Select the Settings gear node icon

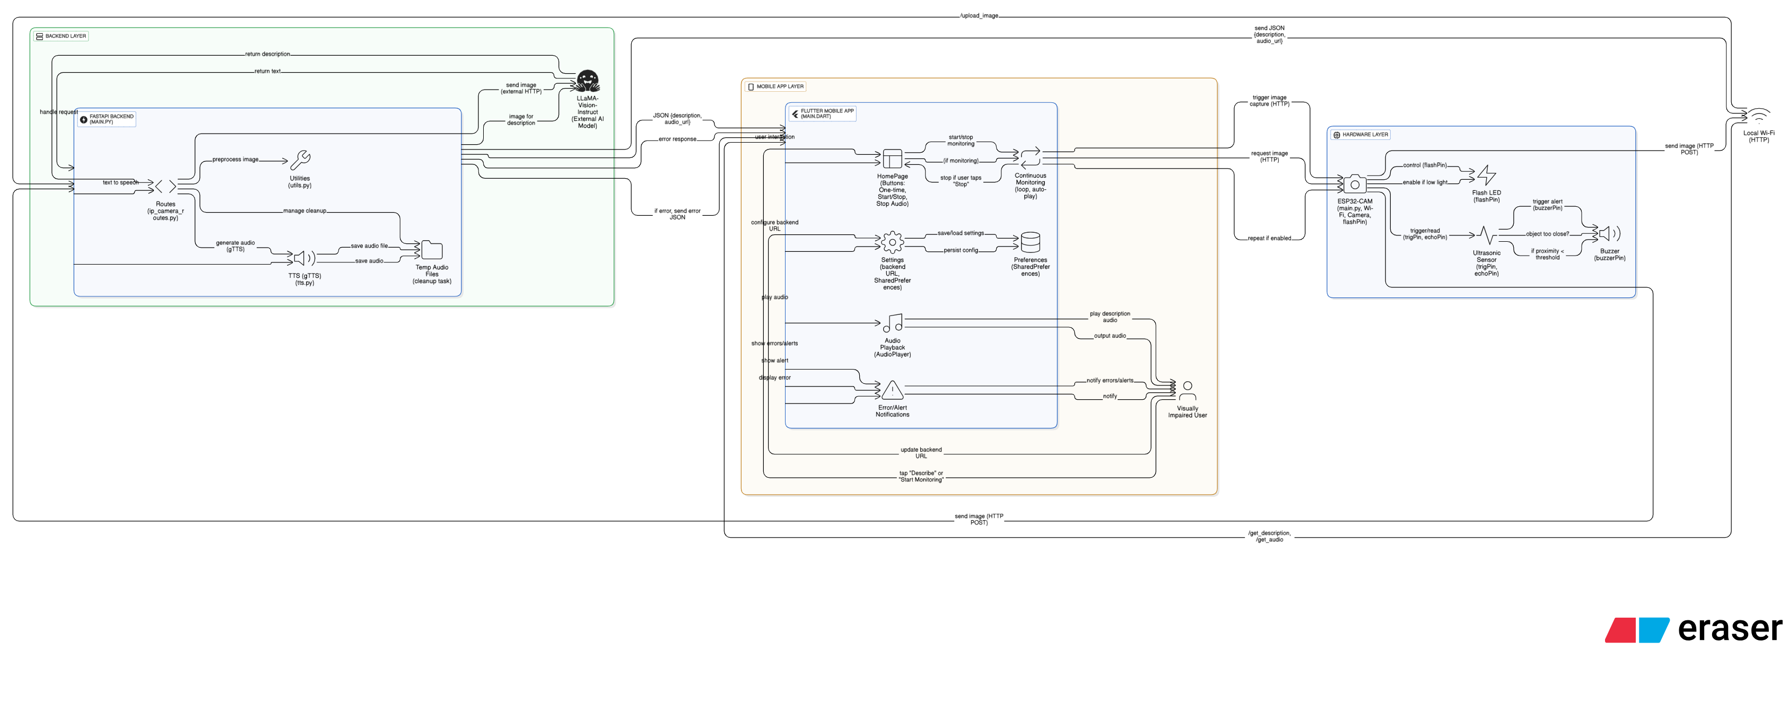(892, 242)
